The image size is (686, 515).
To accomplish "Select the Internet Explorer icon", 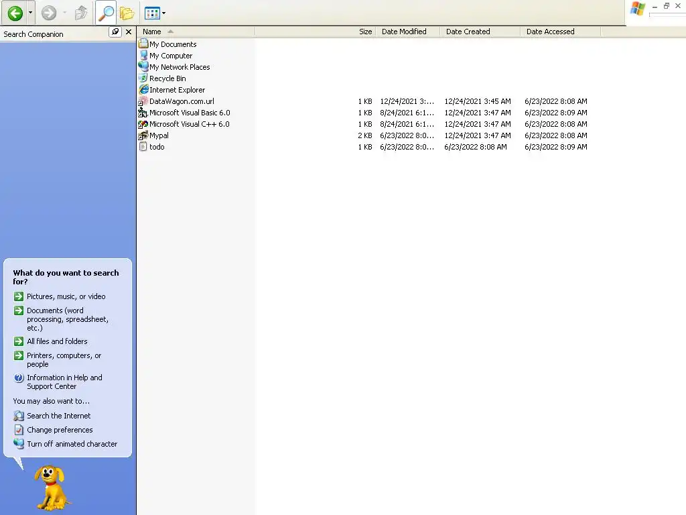I will [x=143, y=89].
